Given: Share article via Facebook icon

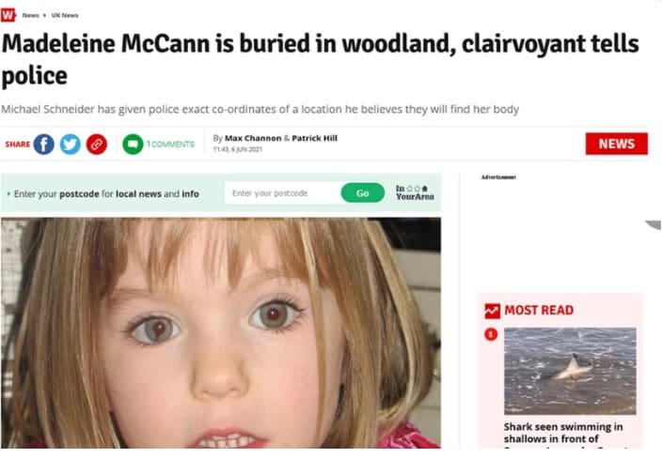Looking at the screenshot, I should [44, 145].
